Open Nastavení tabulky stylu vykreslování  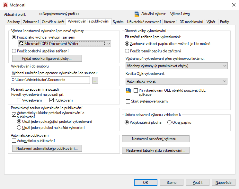155,150
